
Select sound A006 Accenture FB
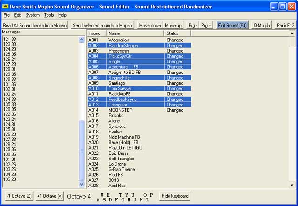(140, 67)
